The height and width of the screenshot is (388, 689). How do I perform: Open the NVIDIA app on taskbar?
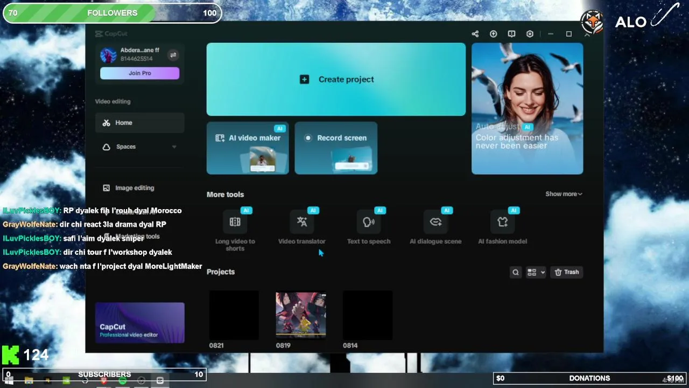(x=66, y=380)
